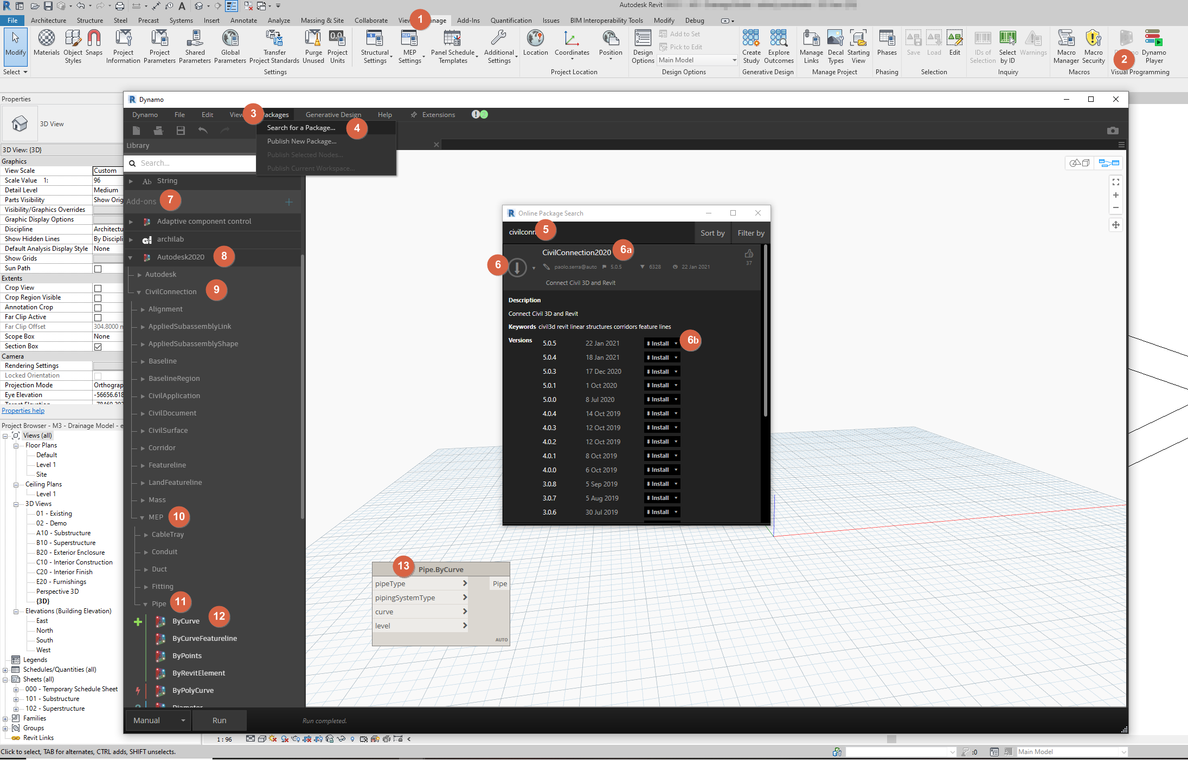
Task: Open the Install dropdown for version 5.0.5
Action: coord(675,343)
